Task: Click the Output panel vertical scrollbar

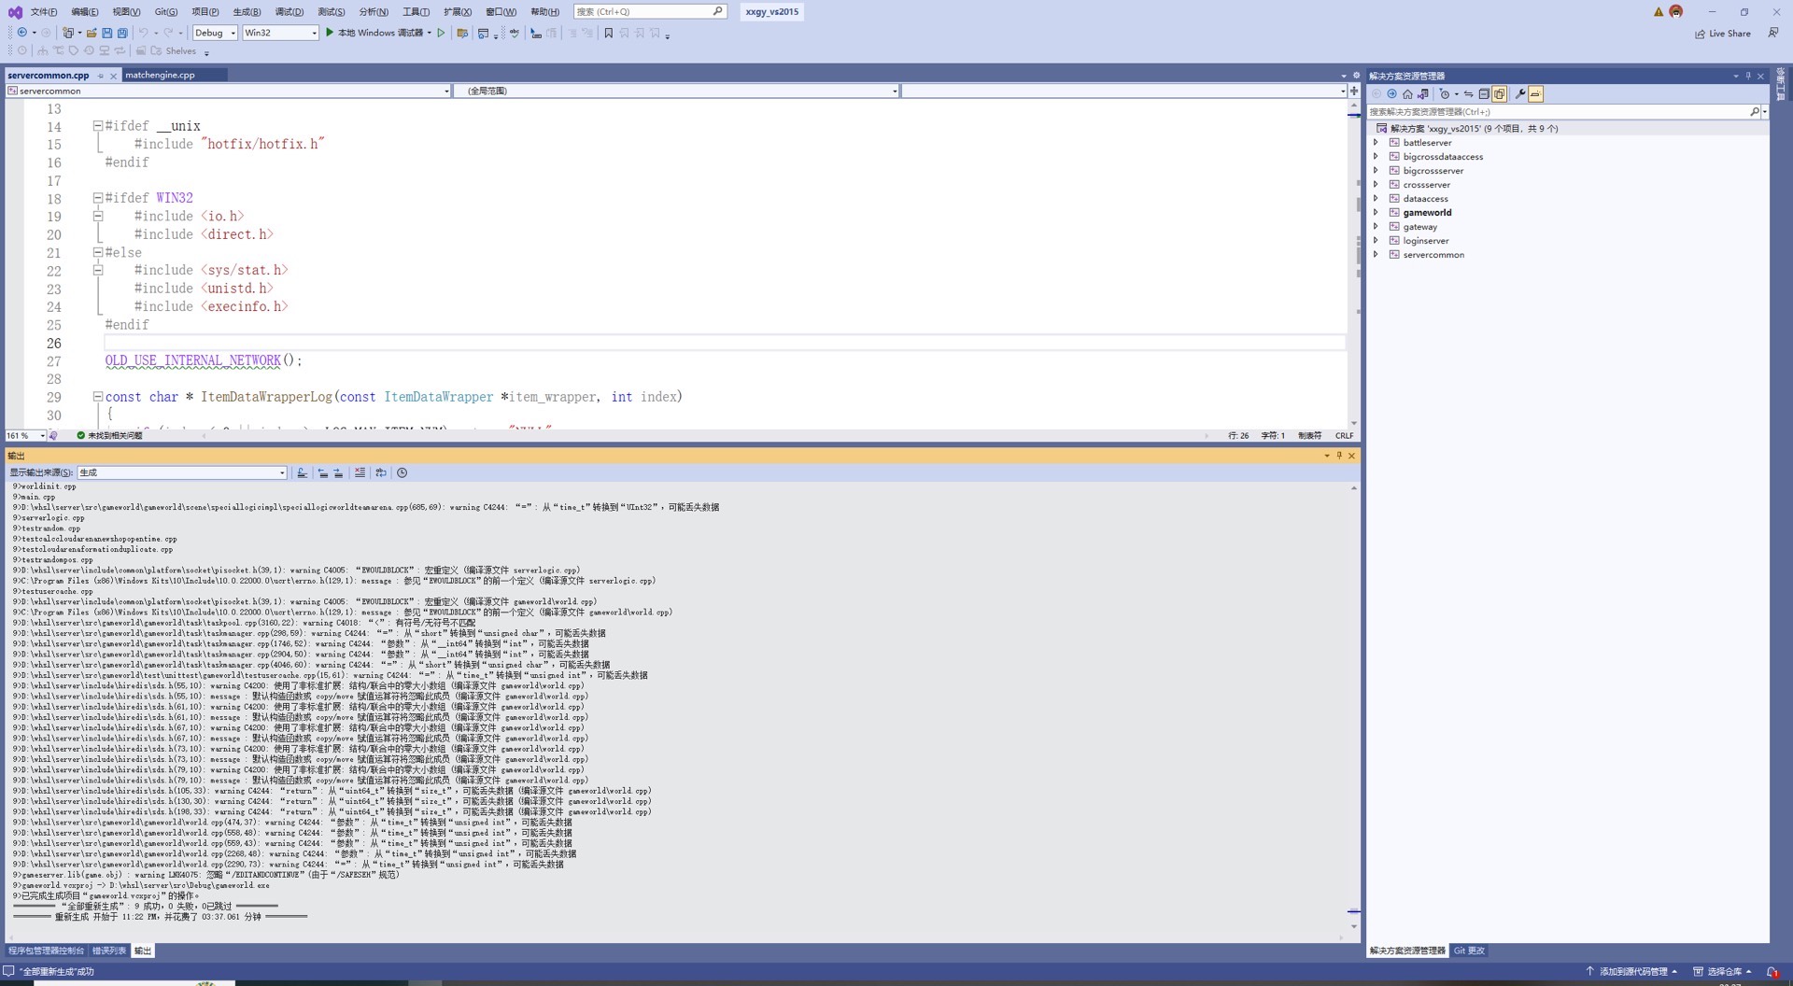Action: pyautogui.click(x=1353, y=700)
